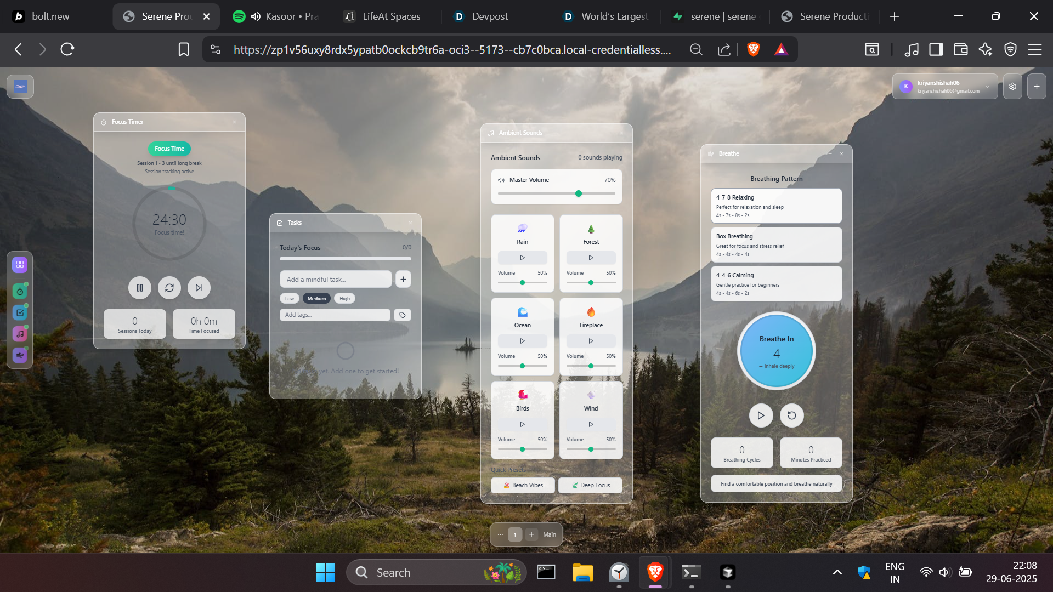Select the Box Breathing pattern

coord(776,244)
